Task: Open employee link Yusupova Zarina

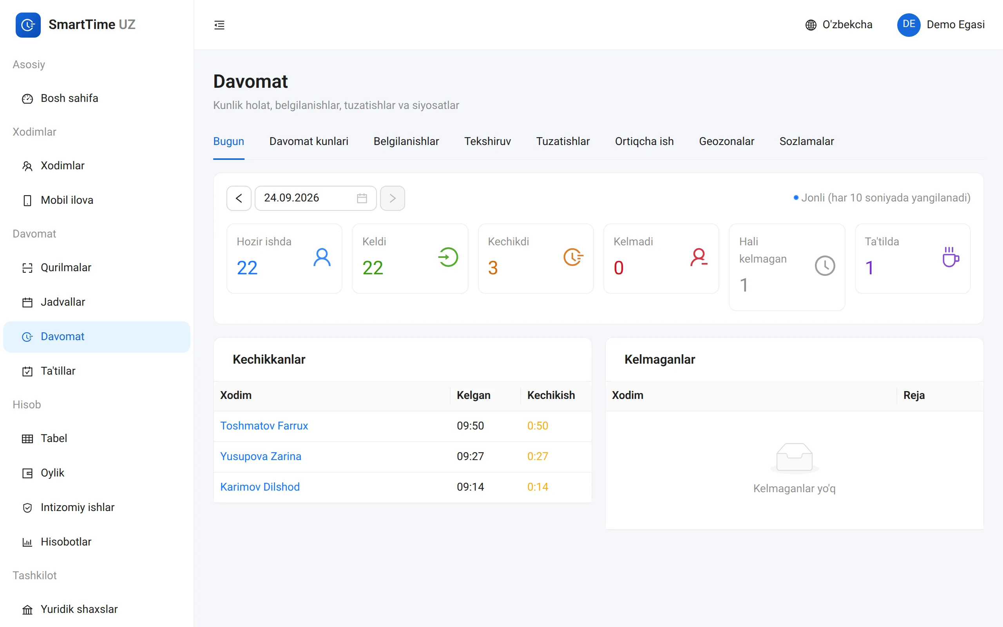Action: pyautogui.click(x=261, y=457)
